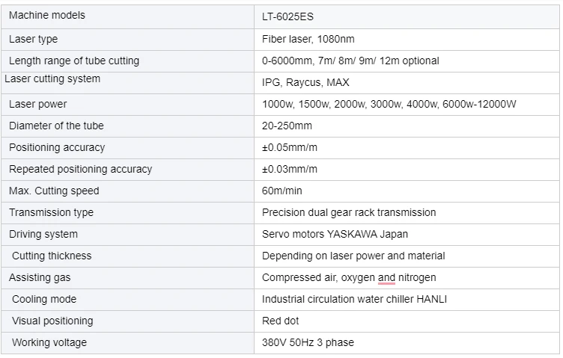Viewport: 563px width, 358px height.
Task: Select Precision dual gear rack transmission text
Action: click(349, 212)
